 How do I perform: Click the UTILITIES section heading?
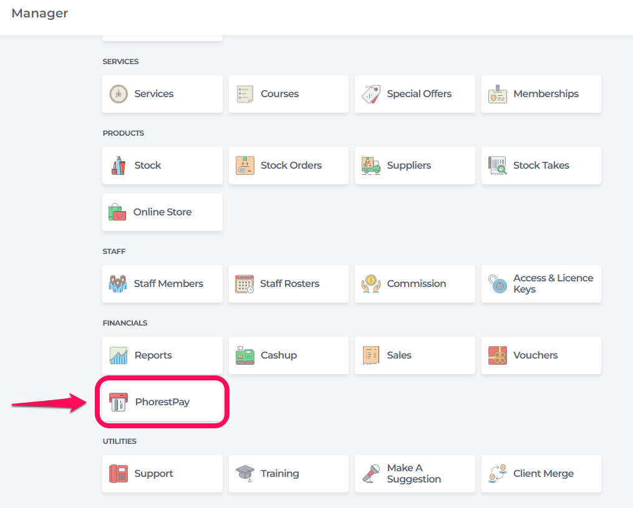pos(120,441)
